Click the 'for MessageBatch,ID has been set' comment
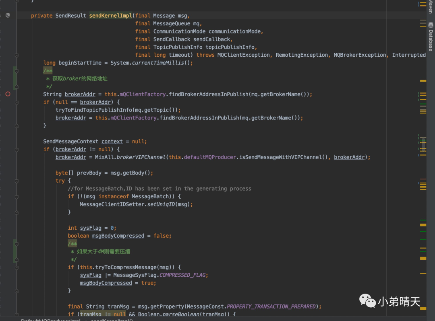The height and width of the screenshot is (321, 435). click(159, 189)
